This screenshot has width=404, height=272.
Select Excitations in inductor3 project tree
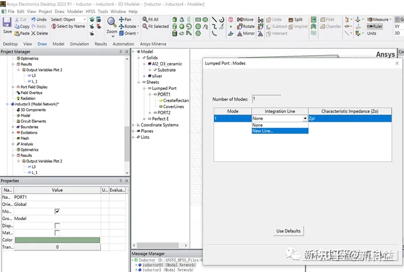[29, 133]
